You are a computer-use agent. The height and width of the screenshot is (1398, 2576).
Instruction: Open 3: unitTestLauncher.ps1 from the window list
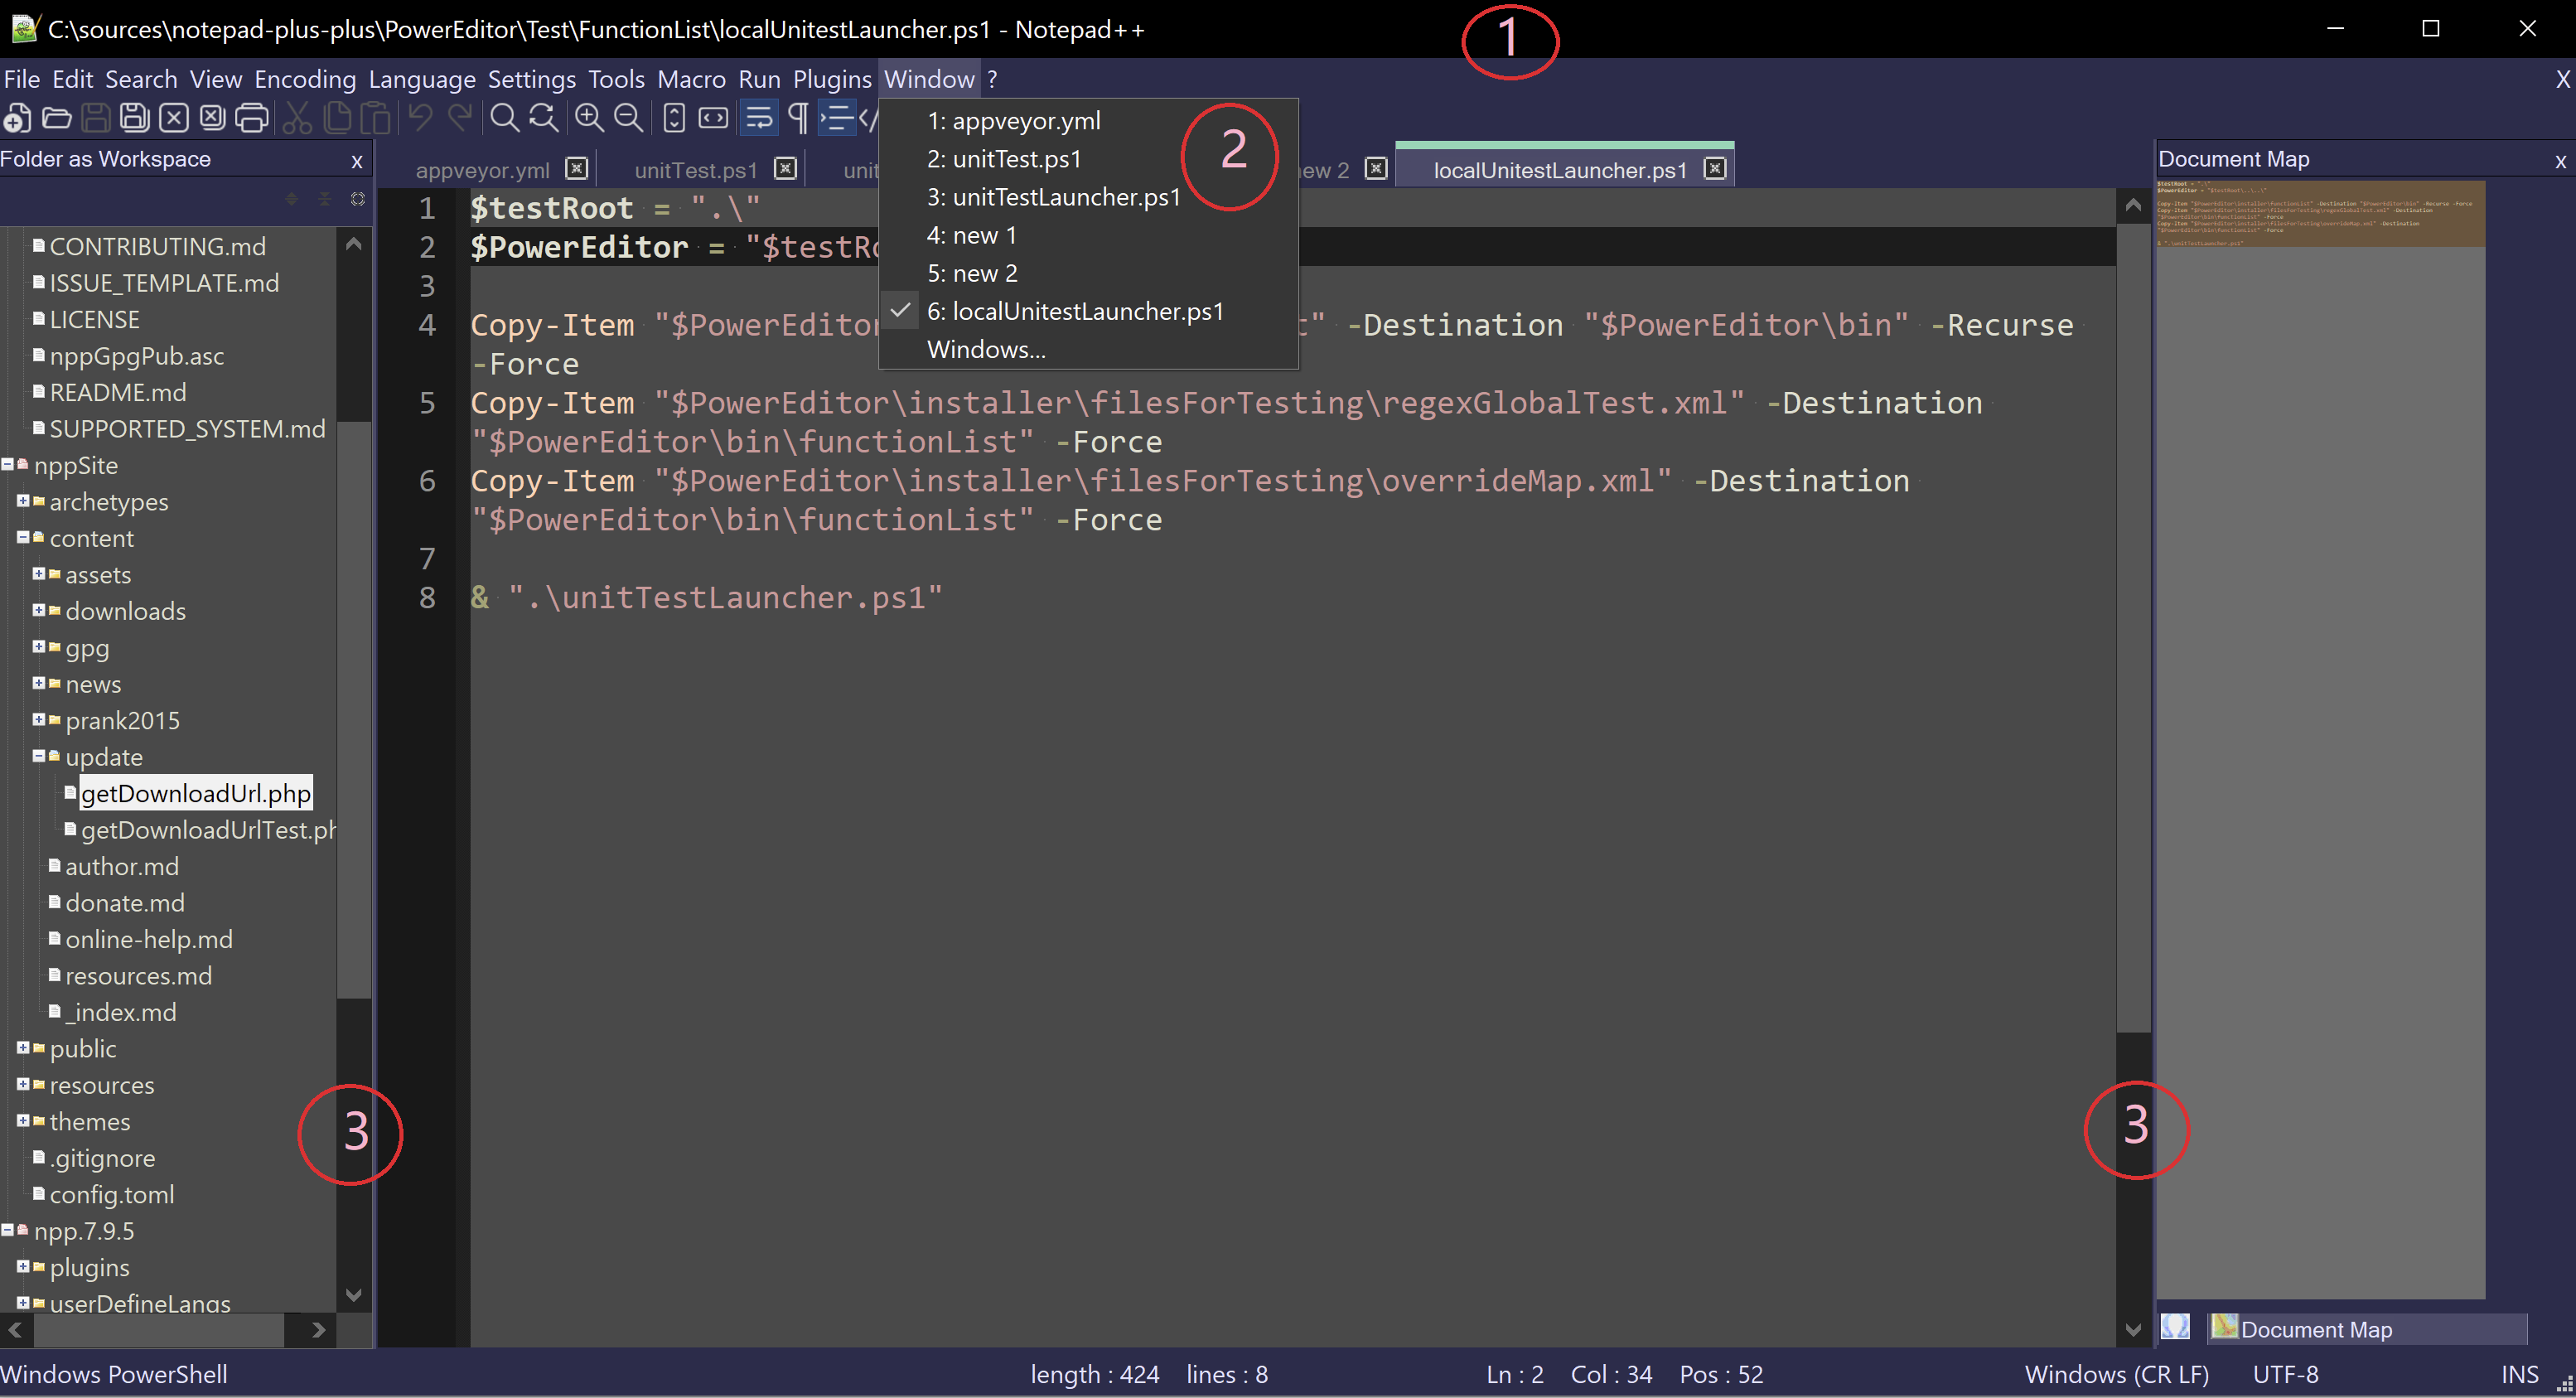click(x=1052, y=196)
